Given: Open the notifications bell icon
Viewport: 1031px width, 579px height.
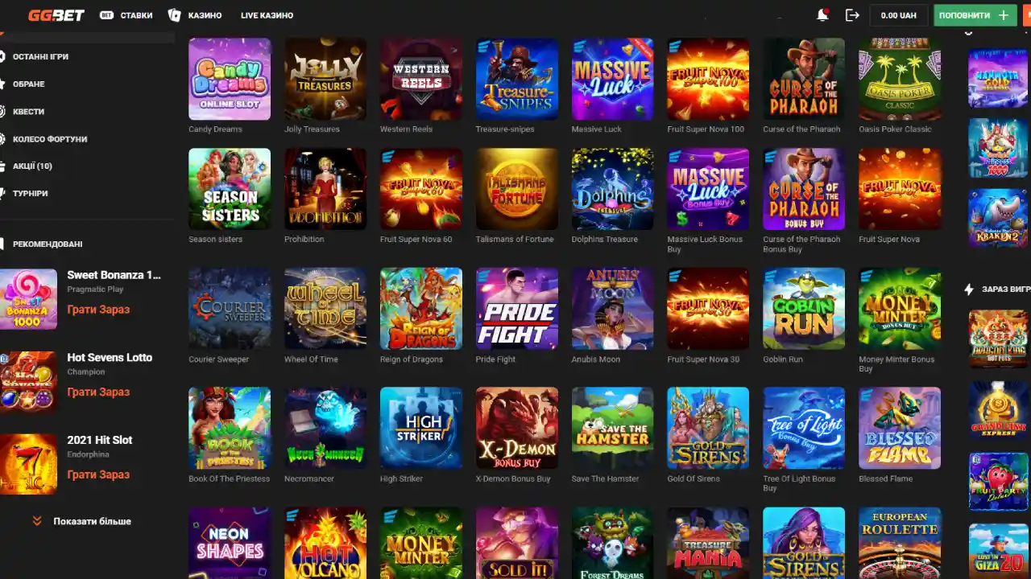Looking at the screenshot, I should (822, 14).
